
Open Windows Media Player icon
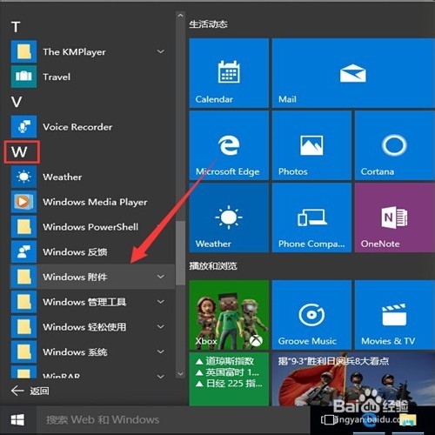[x=23, y=202]
